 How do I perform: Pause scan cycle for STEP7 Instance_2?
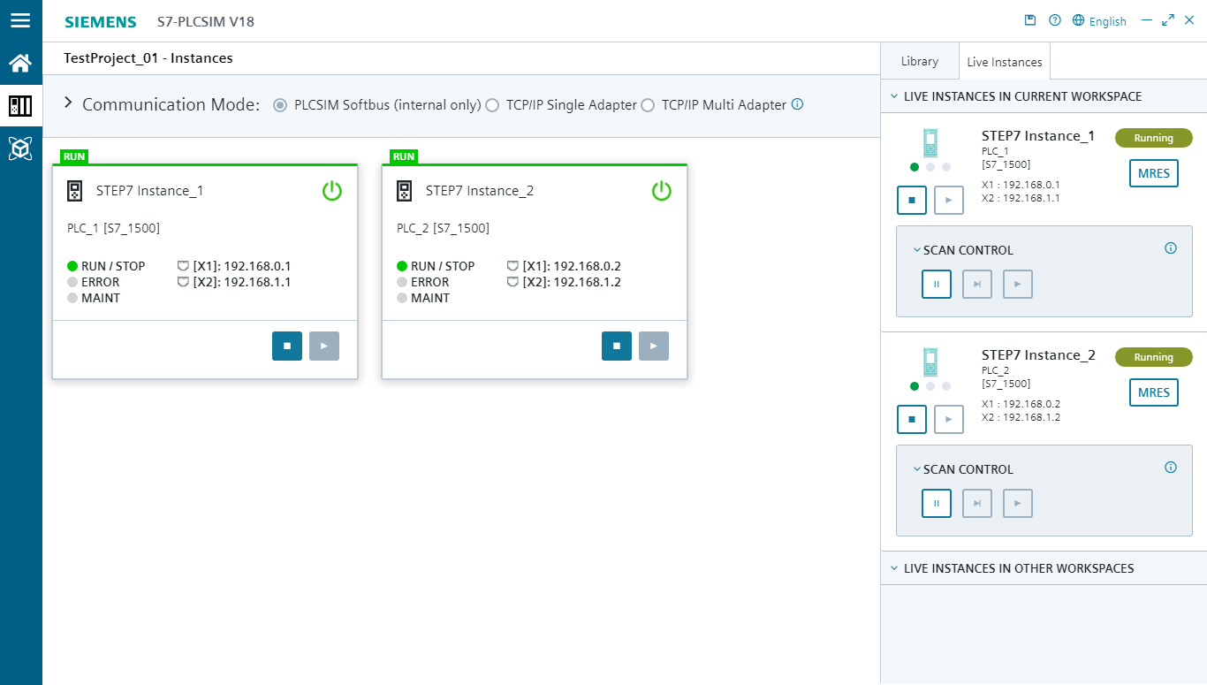point(937,503)
